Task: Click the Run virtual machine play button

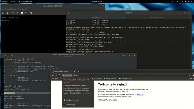Action: click(13, 13)
